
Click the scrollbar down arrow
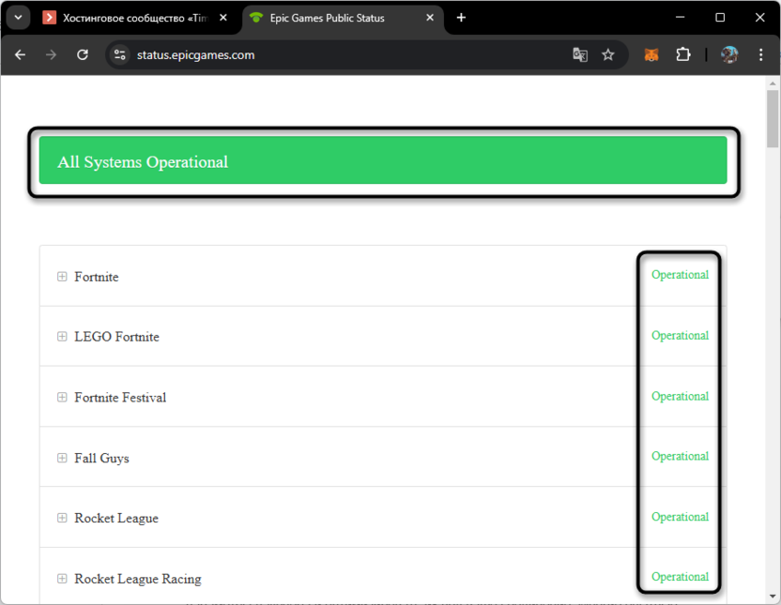click(x=773, y=596)
